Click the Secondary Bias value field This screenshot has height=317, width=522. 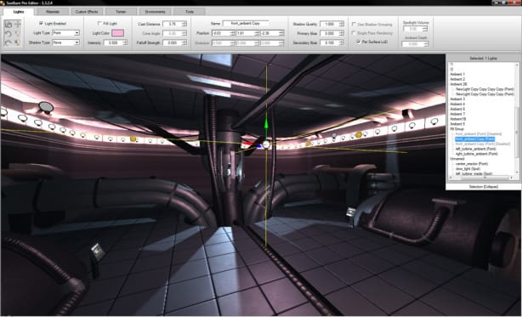pyautogui.click(x=330, y=42)
